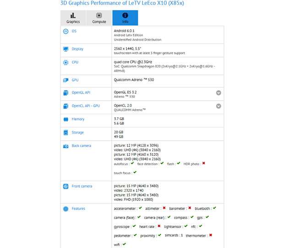Click the Memory chip icon
Image resolution: width=284 pixels, height=248 pixels.
[66, 119]
